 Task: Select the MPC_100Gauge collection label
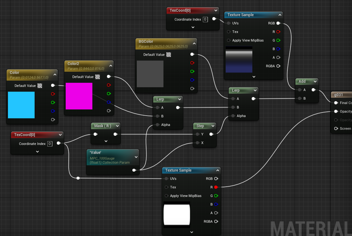pos(102,158)
